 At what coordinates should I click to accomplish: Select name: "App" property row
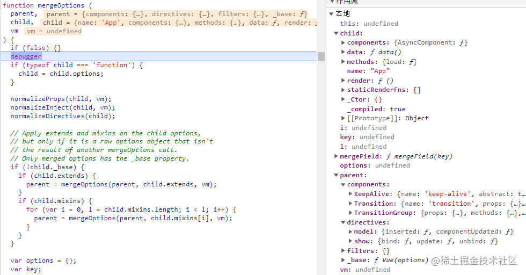click(368, 71)
